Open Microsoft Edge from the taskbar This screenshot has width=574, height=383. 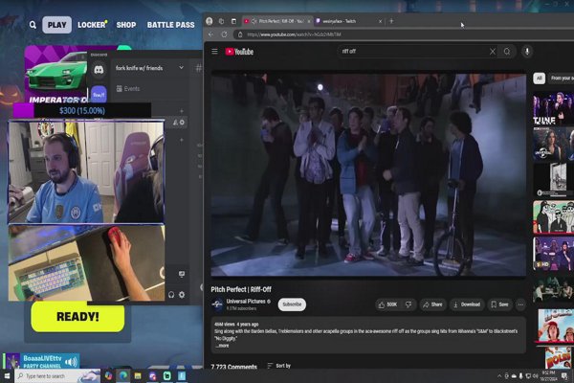coord(123,376)
